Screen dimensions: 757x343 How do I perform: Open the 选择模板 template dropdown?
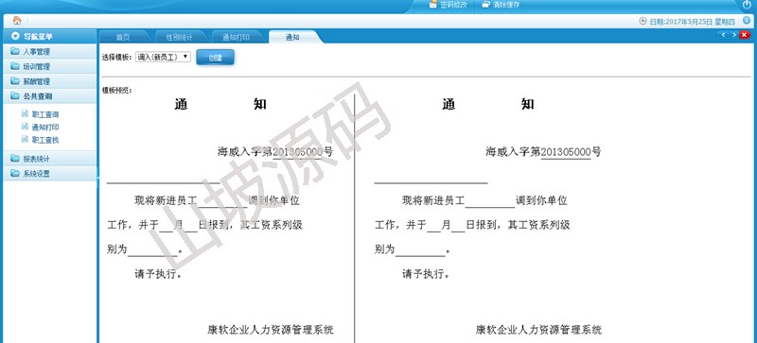click(163, 57)
